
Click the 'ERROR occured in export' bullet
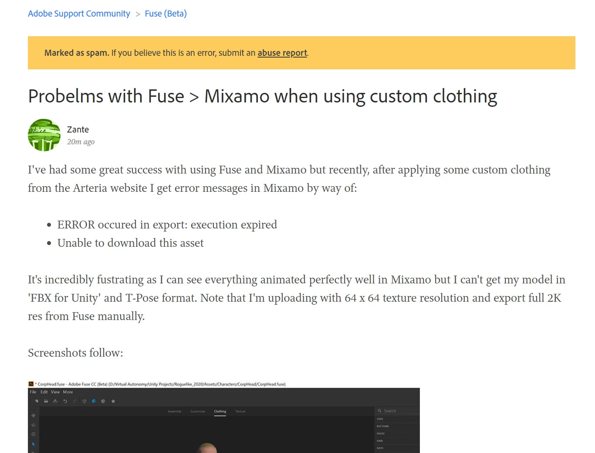(167, 225)
